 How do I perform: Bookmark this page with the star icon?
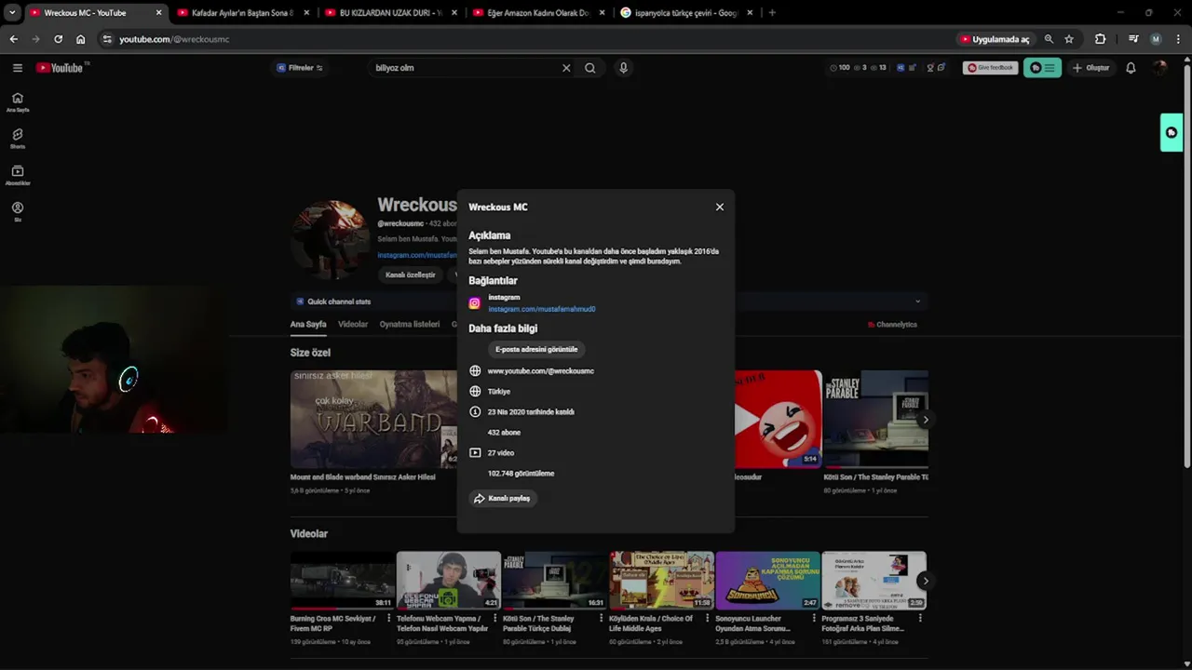[x=1069, y=39]
